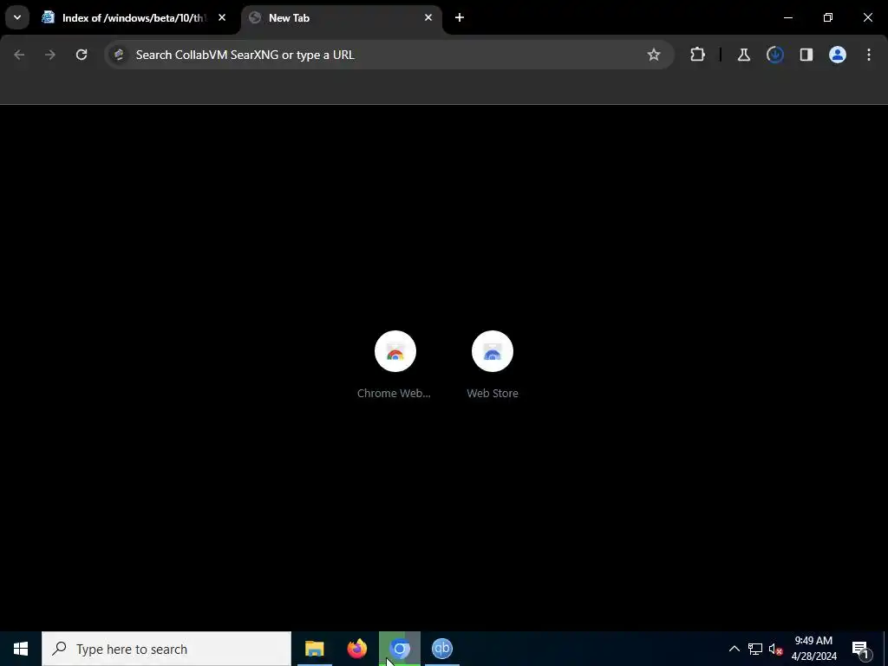Click the Chrome taskbar icon
This screenshot has height=666, width=888.
coord(400,649)
